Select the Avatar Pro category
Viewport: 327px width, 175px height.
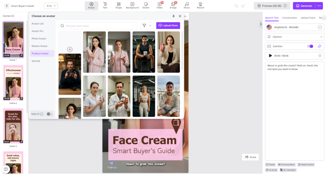click(x=38, y=31)
